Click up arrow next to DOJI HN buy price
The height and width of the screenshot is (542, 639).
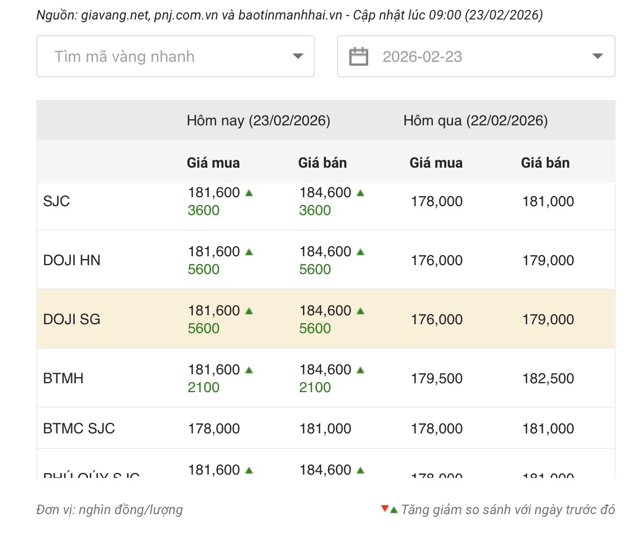tap(249, 252)
